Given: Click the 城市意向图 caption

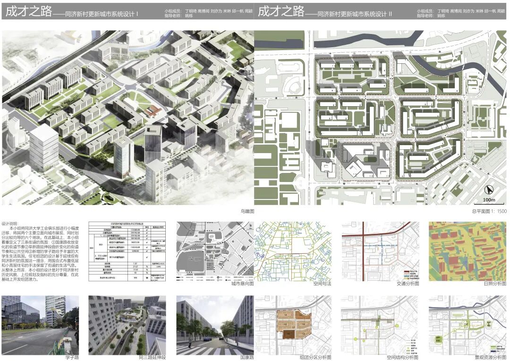Looking at the screenshot, I should pyautogui.click(x=242, y=284).
